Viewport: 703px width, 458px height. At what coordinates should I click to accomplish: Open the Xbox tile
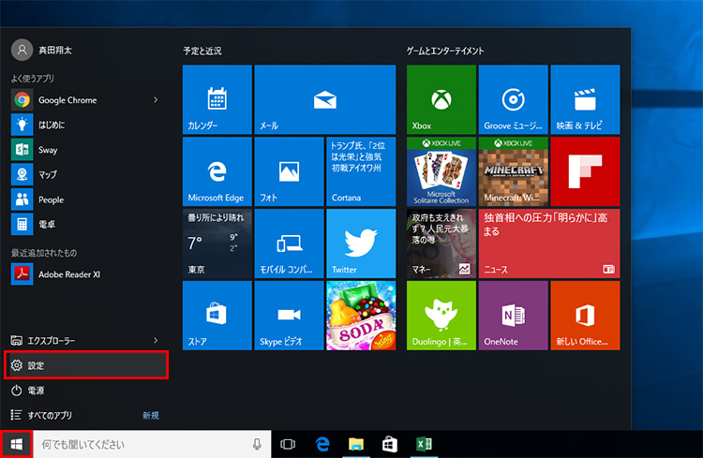coord(441,99)
